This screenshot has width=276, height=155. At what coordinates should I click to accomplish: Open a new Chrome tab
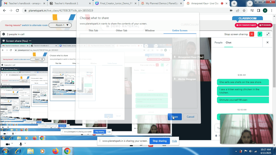[x=234, y=3]
